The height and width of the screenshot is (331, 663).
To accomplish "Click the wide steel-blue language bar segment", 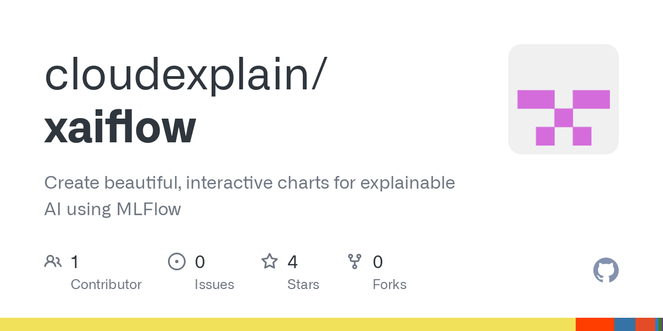I will point(625,324).
